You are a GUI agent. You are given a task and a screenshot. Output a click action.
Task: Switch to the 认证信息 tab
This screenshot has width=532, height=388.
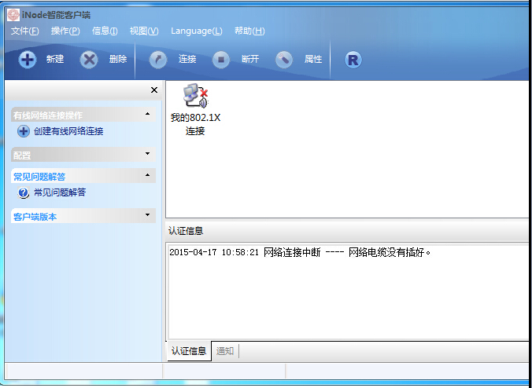click(x=189, y=351)
